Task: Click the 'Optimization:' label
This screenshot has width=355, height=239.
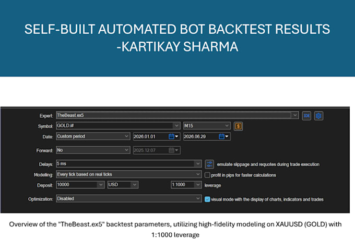Action: click(x=41, y=199)
